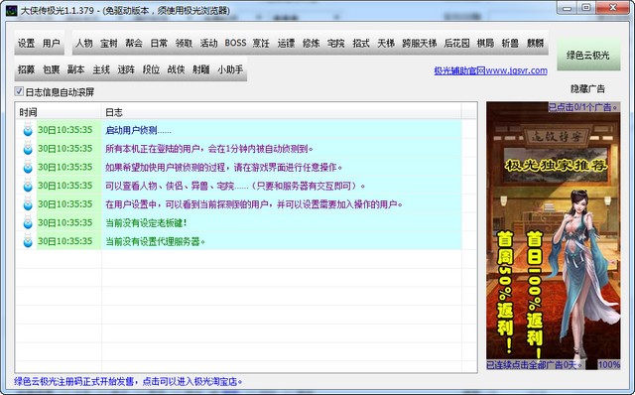The width and height of the screenshot is (635, 395).
Task: Select the 迷阵 toolbar item
Action: pos(126,69)
